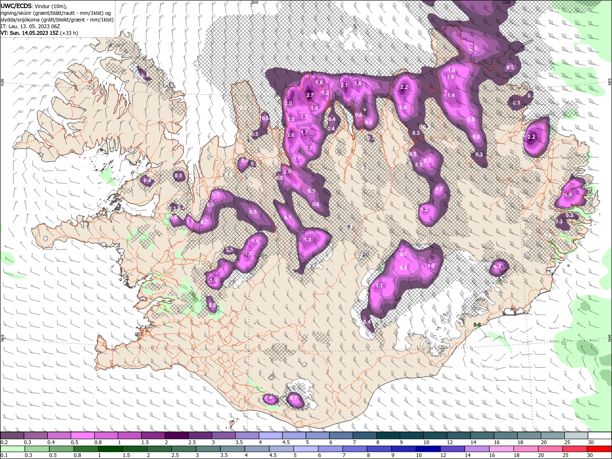The width and height of the screenshot is (612, 459).
Task: Click dark teal snow swatch between 8 and 9
Action: tap(388, 436)
